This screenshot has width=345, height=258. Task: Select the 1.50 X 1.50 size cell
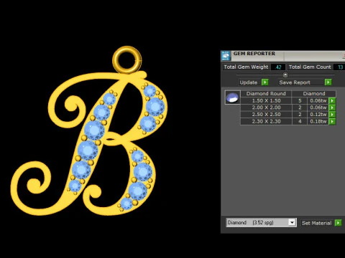coord(266,101)
